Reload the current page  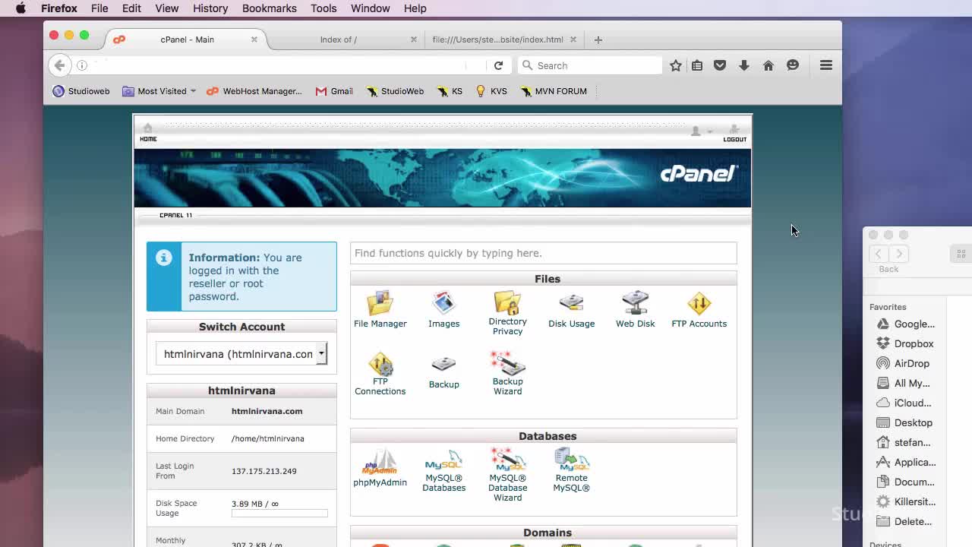(x=498, y=65)
